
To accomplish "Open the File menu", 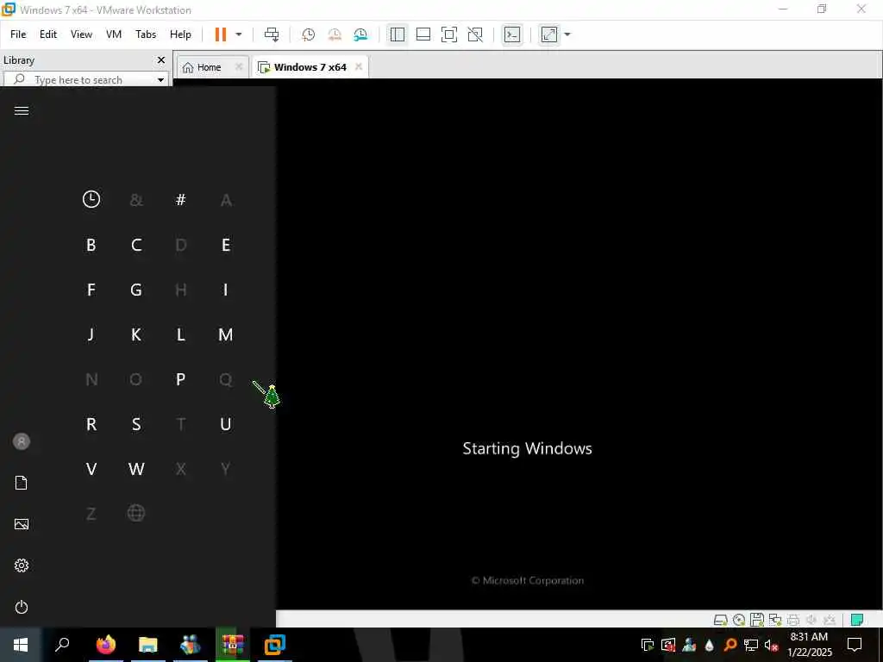I will pyautogui.click(x=18, y=34).
